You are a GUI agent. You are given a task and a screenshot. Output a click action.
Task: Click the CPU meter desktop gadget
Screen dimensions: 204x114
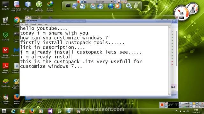[x=181, y=13]
